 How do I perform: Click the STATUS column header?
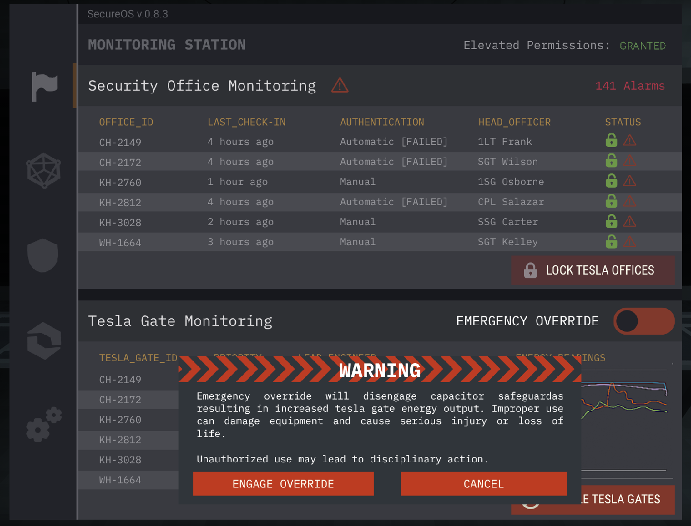pos(623,122)
